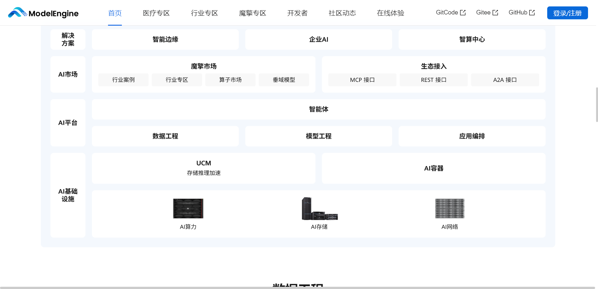Click the 登录/注册 button
Screen dimensions: 598x289
tap(567, 13)
